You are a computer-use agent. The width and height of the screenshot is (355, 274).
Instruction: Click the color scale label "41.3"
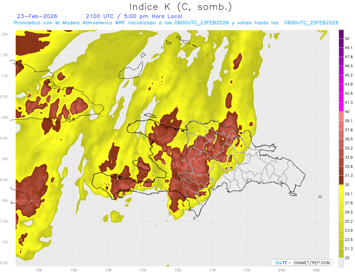[349, 103]
